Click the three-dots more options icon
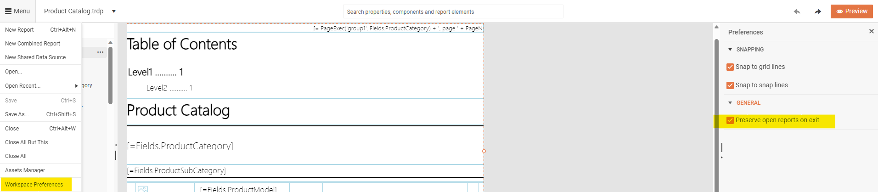The image size is (878, 192). click(x=100, y=52)
